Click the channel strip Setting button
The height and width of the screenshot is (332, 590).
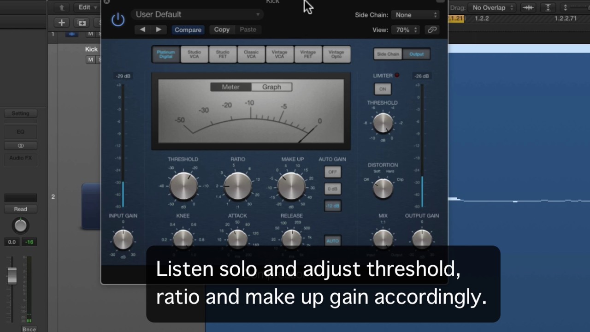tap(20, 113)
